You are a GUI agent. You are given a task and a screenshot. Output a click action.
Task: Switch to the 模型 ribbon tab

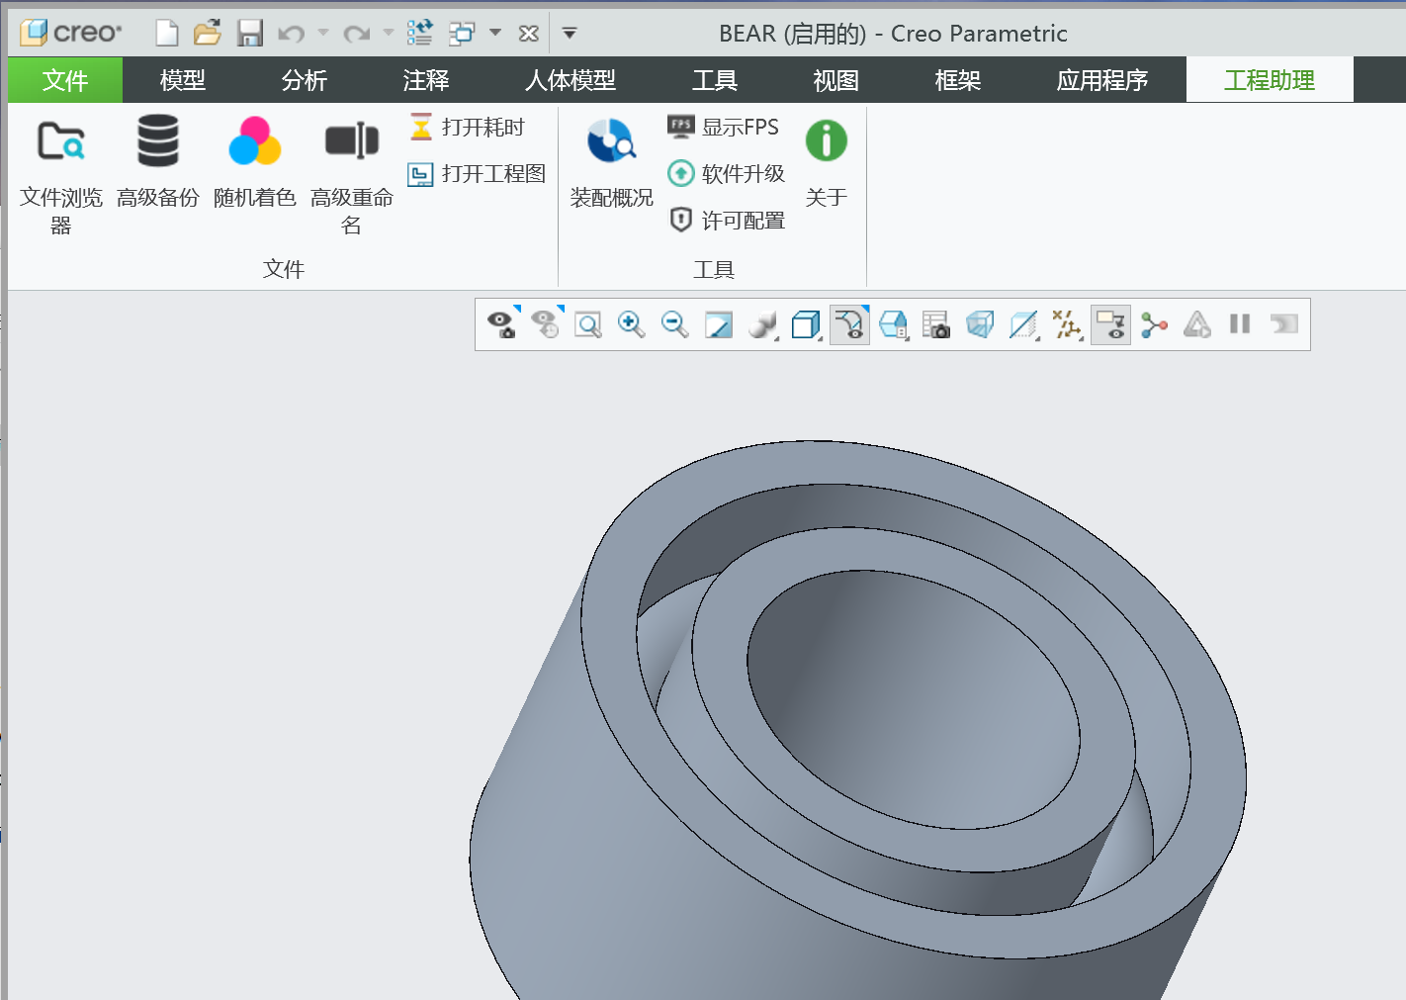[x=182, y=79]
